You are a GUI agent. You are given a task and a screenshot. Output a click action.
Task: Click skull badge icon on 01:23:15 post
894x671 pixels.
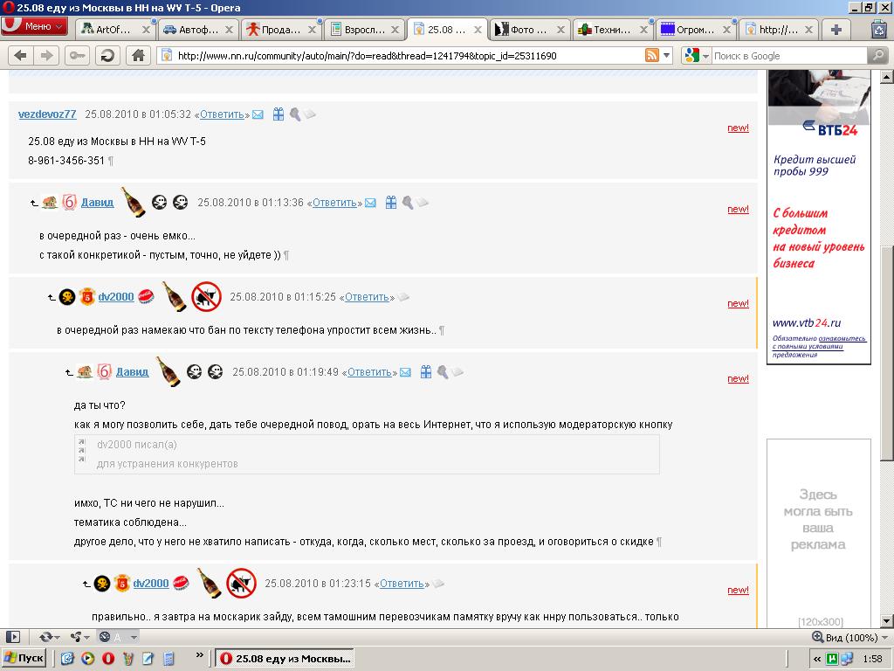102,583
